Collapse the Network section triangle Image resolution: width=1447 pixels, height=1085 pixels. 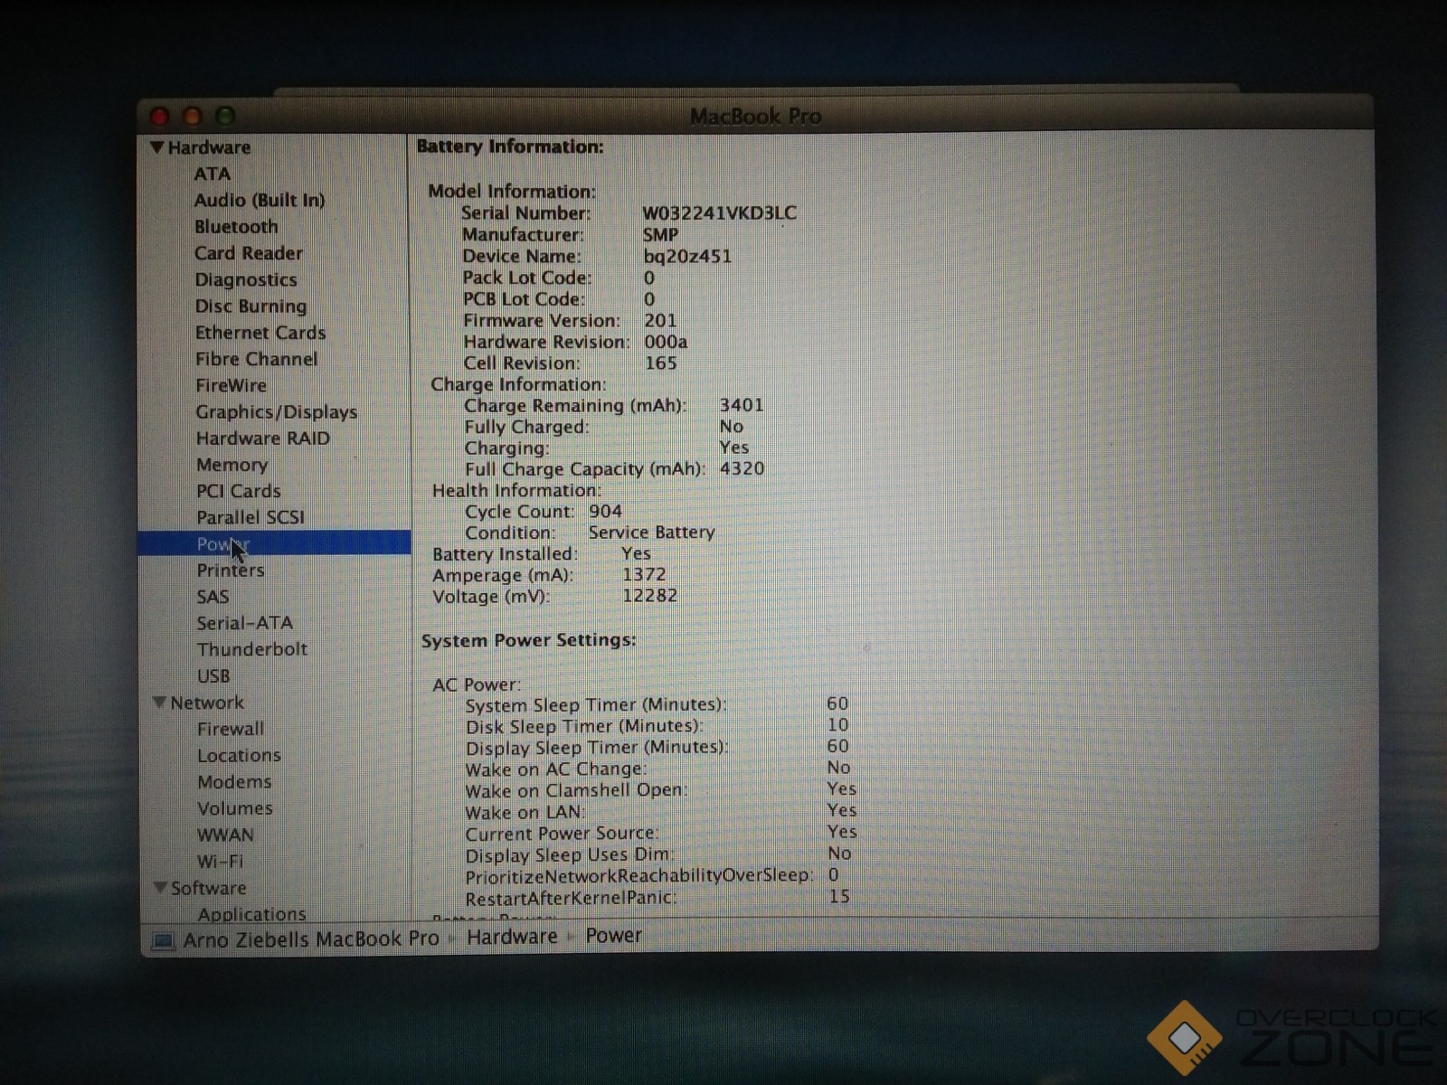(x=159, y=703)
